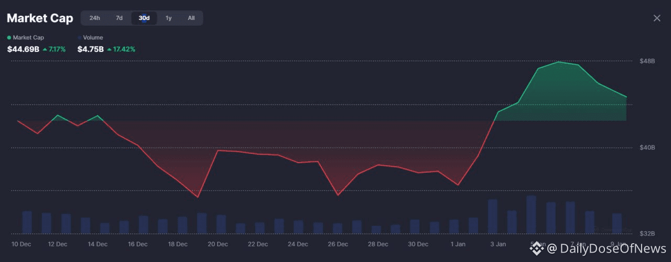Screen dimensions: 671x262
Task: Click the $48B axis label
Action: pyautogui.click(x=647, y=61)
